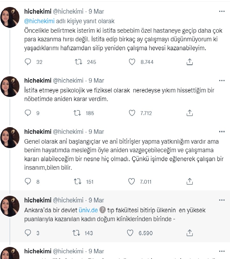Viewport: 230px width, 259px height.
Task: Click the question mark icon beside üniv.de
Action: (103, 210)
